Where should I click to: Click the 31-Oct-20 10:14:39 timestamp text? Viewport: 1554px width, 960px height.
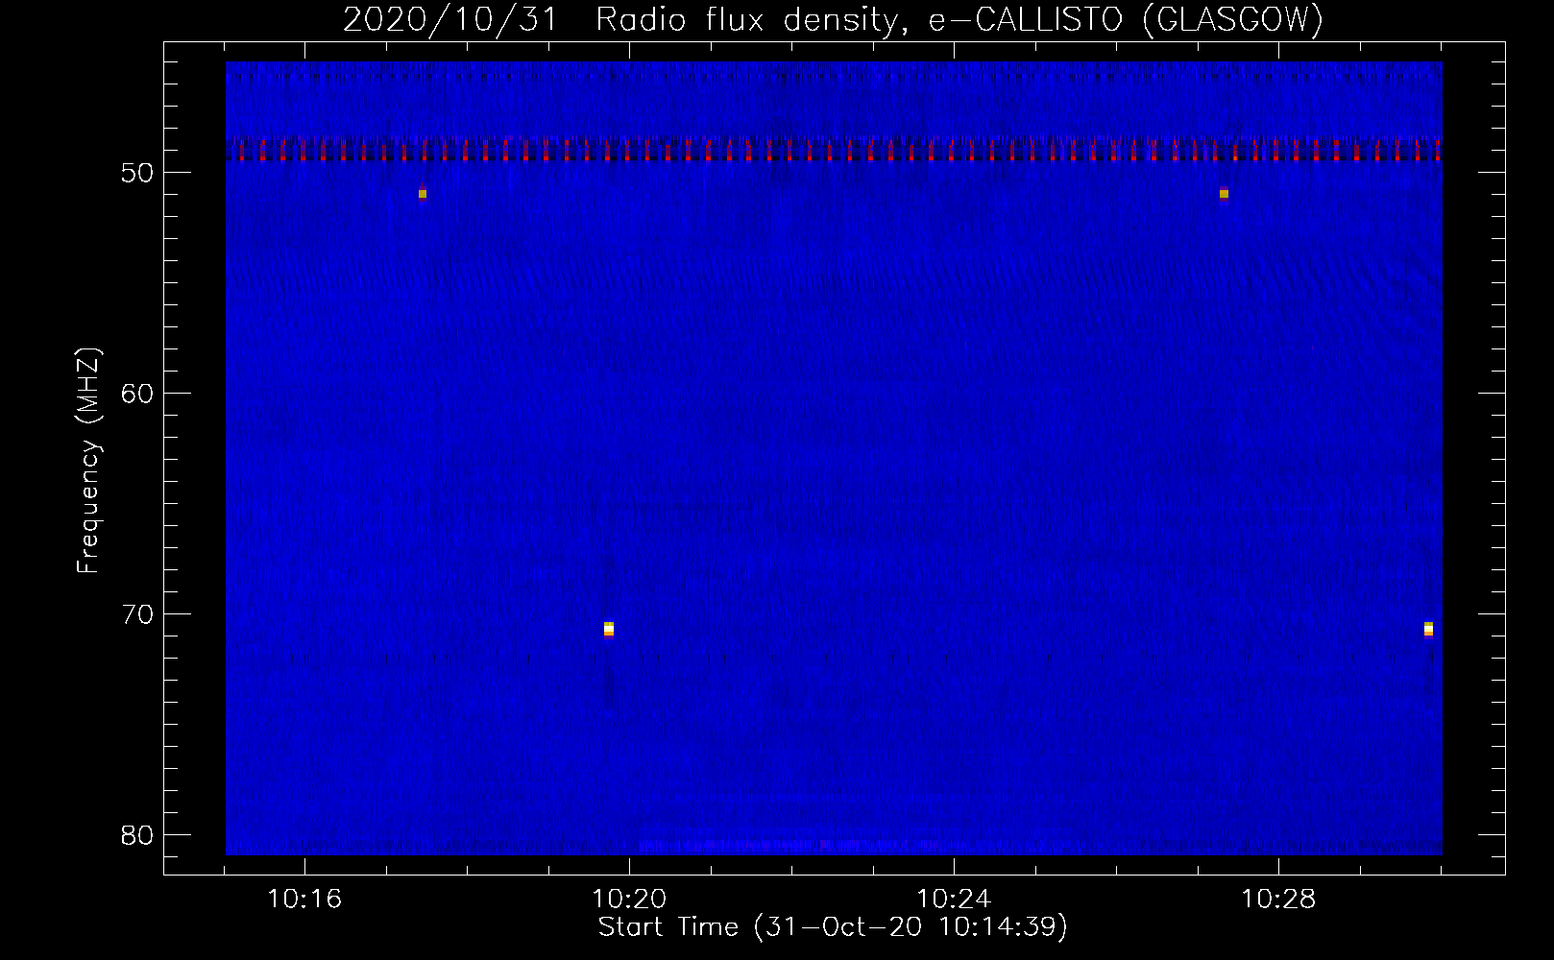coord(911,927)
